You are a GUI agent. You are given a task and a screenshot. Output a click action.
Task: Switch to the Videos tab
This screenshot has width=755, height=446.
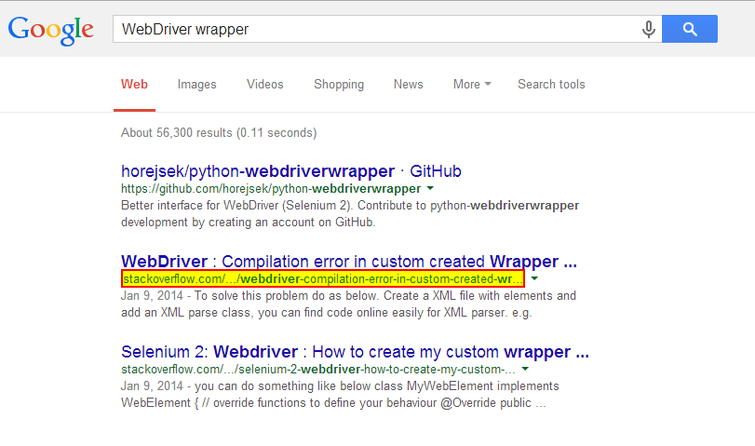(x=264, y=85)
